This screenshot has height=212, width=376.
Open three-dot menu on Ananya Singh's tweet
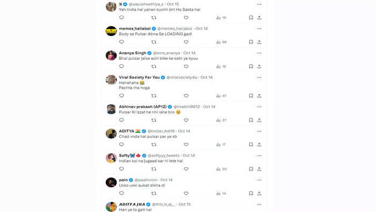coord(259,53)
